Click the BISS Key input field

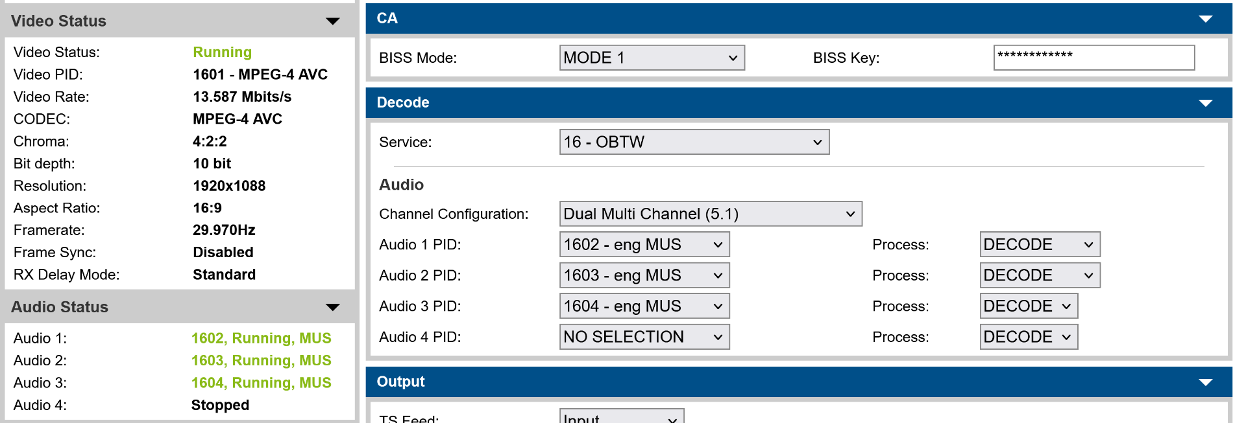(x=1093, y=58)
